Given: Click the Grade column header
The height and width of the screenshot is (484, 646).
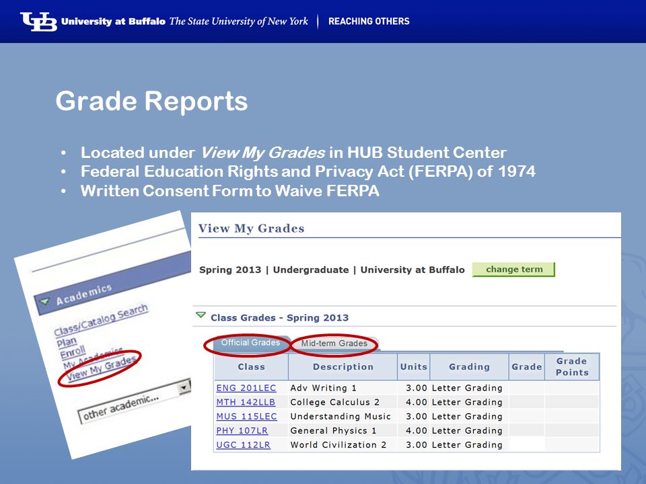Looking at the screenshot, I should 526,367.
